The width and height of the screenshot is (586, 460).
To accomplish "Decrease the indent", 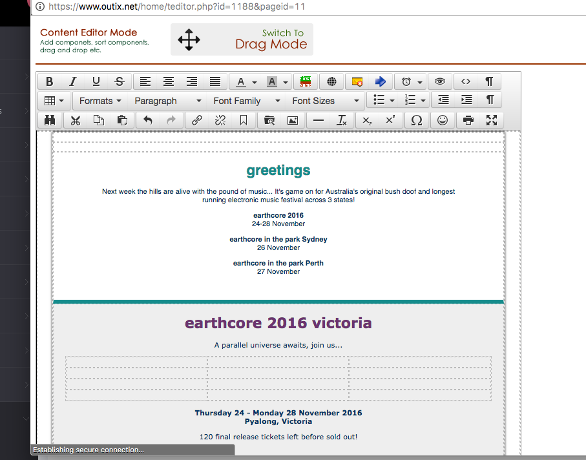I will [444, 100].
